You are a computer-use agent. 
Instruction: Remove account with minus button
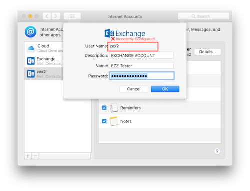point(35,156)
